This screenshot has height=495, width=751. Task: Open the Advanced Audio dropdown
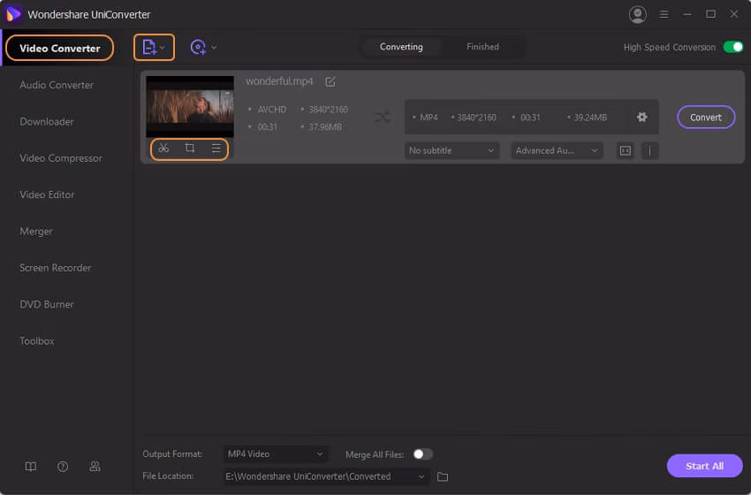point(557,151)
